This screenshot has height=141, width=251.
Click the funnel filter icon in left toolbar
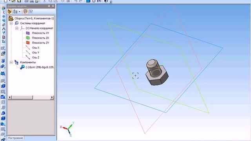pos(4,33)
